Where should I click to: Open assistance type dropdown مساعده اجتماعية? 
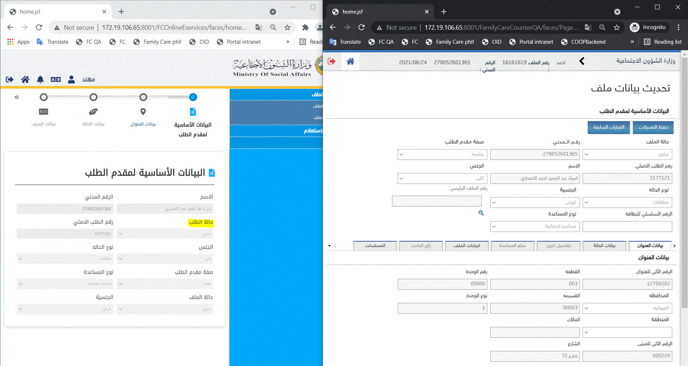535,227
